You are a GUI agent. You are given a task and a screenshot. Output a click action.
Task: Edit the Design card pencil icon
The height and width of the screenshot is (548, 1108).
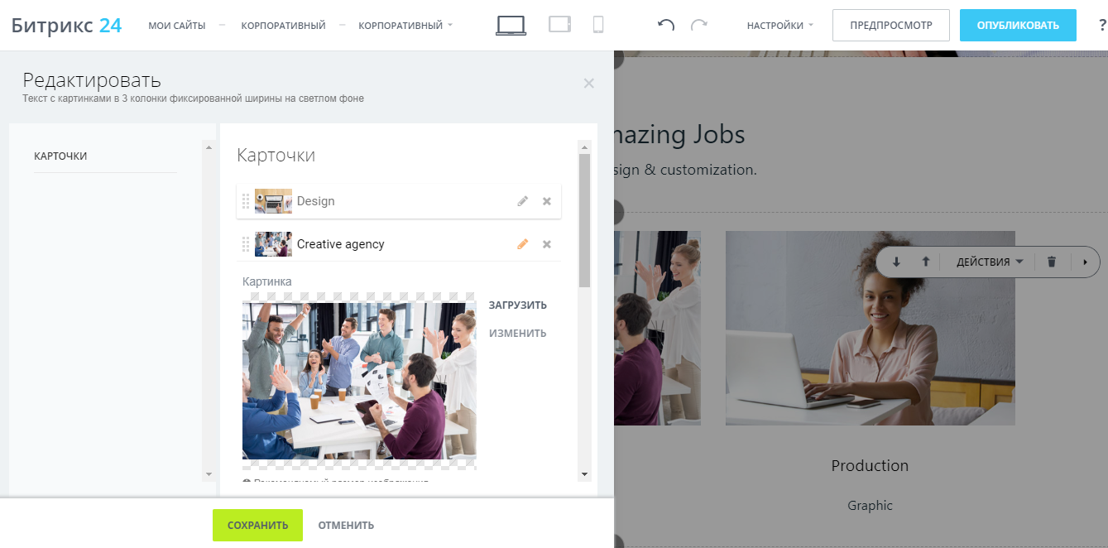click(x=522, y=201)
